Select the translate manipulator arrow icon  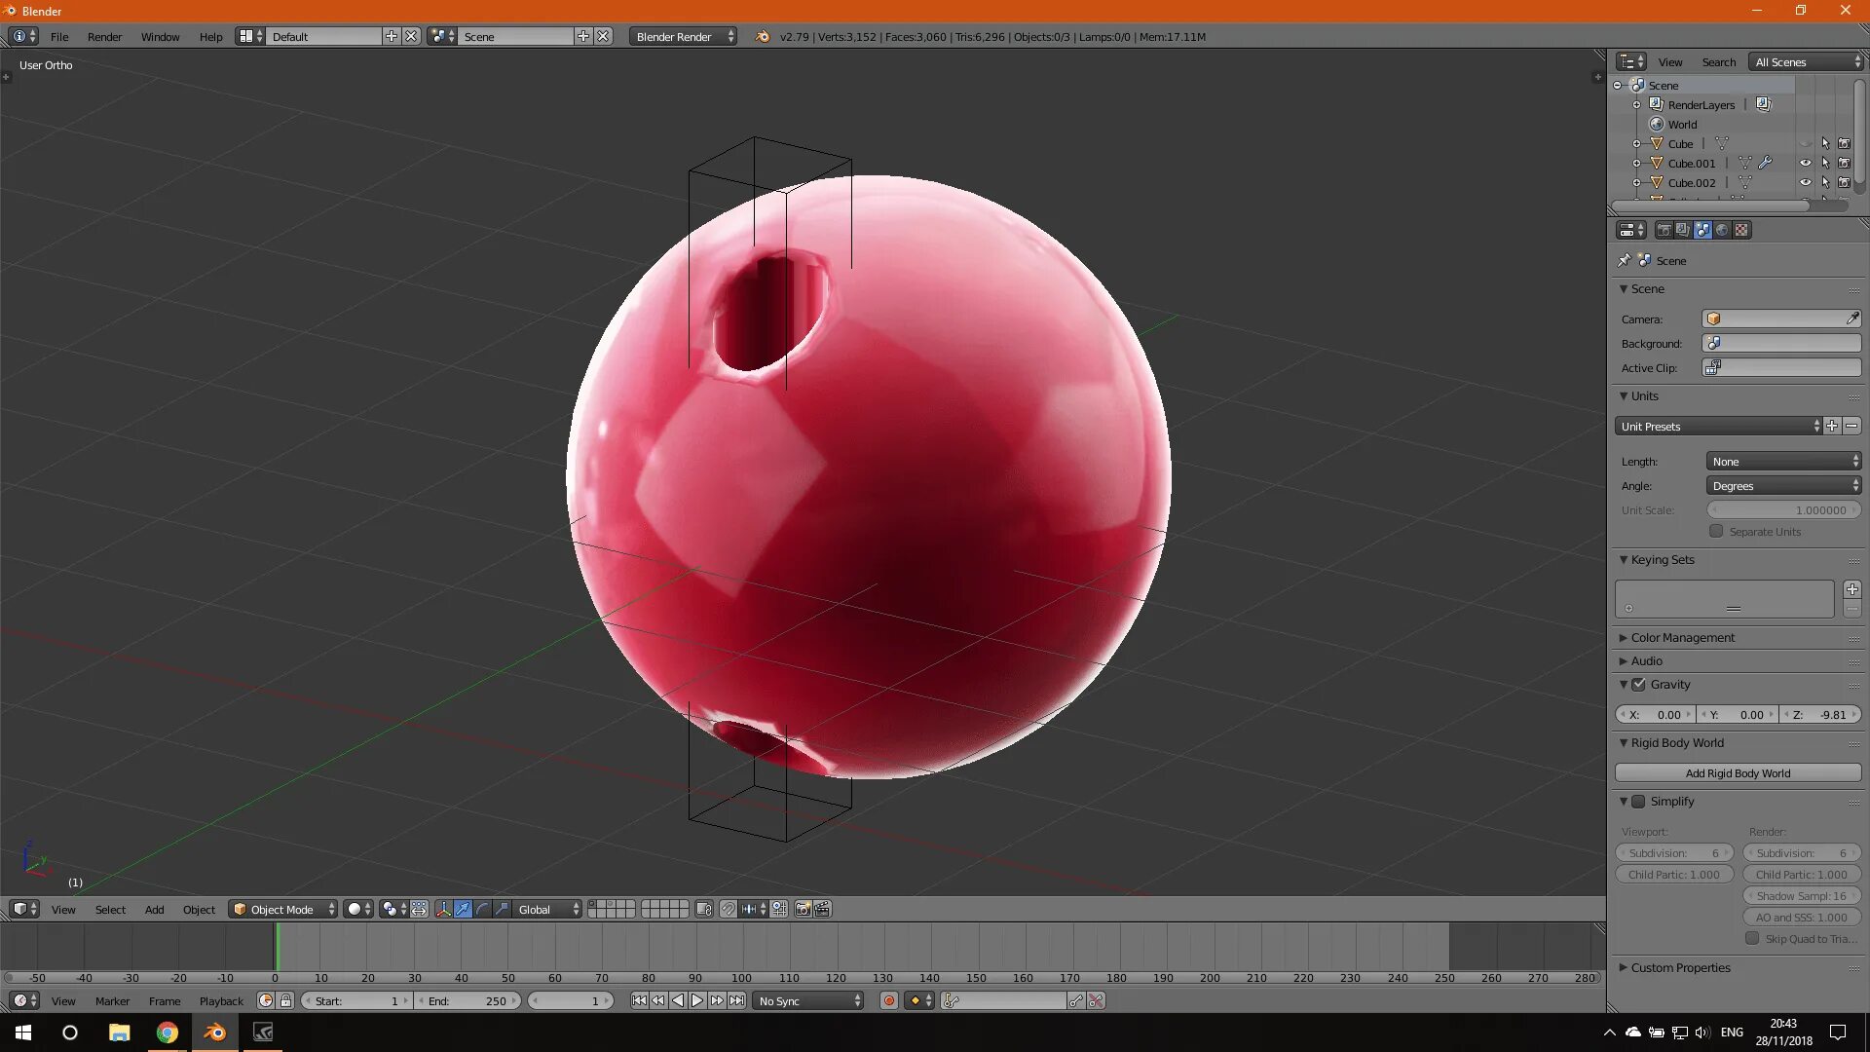point(463,909)
